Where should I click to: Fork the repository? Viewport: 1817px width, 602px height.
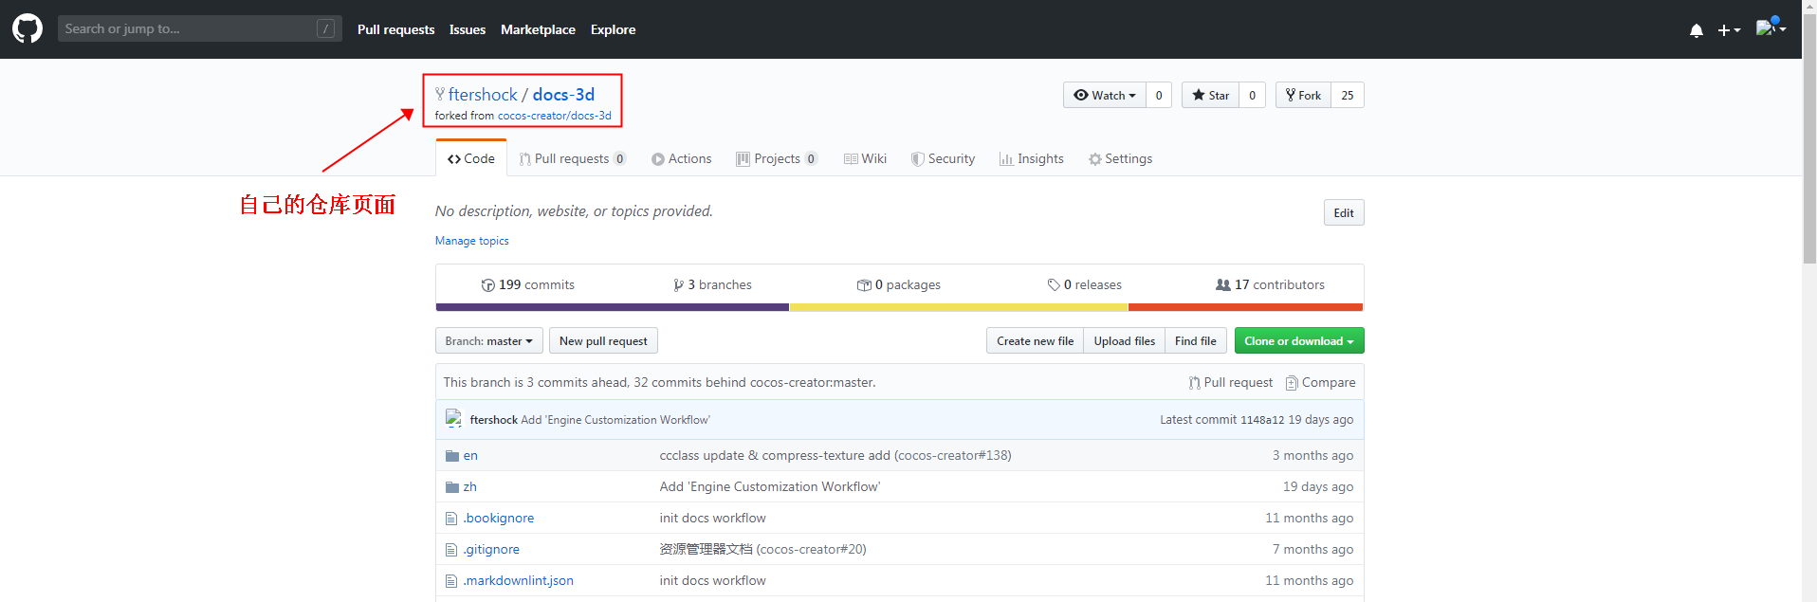(x=1304, y=95)
